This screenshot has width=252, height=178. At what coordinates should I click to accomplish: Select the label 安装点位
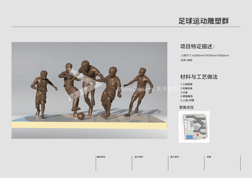tap(186, 107)
